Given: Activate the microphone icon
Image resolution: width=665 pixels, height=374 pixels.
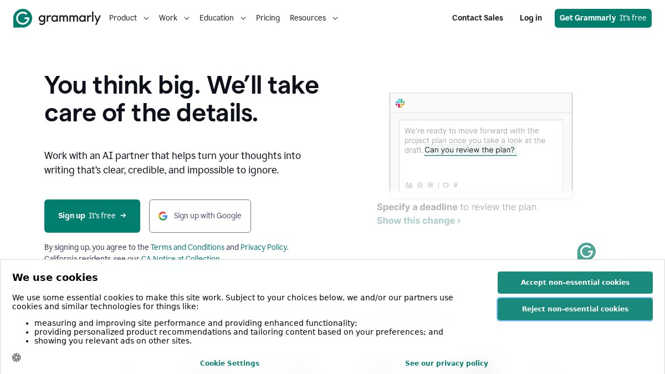Looking at the screenshot, I should point(455,185).
